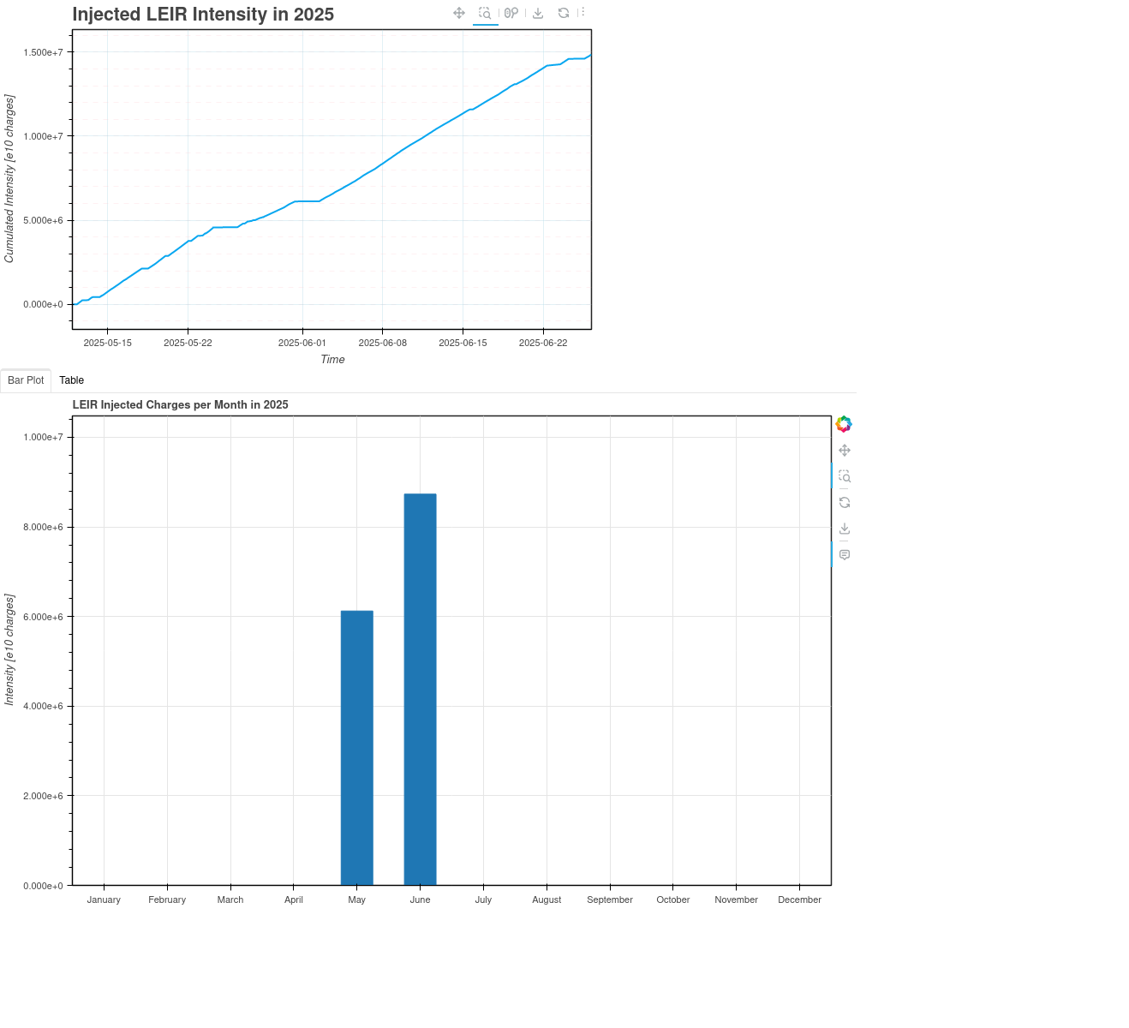Click the 'October' month label

(673, 899)
